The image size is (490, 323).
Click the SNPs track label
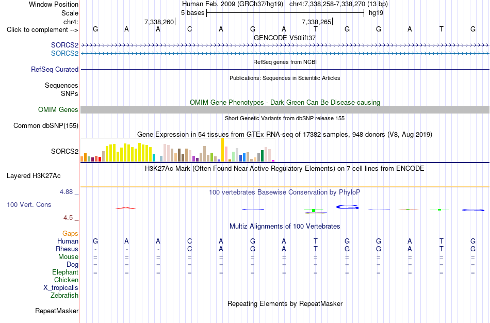click(x=70, y=93)
